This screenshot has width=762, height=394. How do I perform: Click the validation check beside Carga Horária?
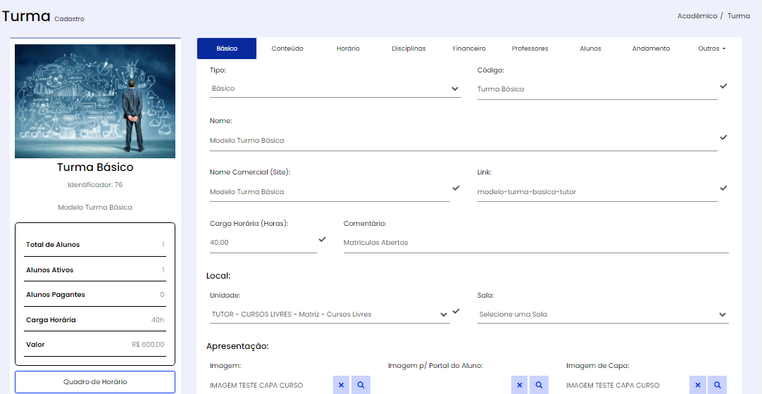(323, 239)
